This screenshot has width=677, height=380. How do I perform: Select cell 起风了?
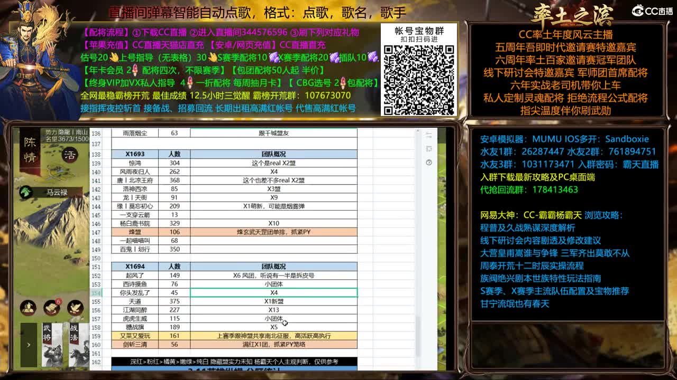135,275
